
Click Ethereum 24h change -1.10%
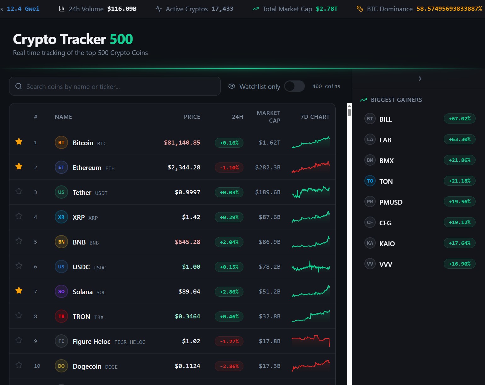point(229,168)
